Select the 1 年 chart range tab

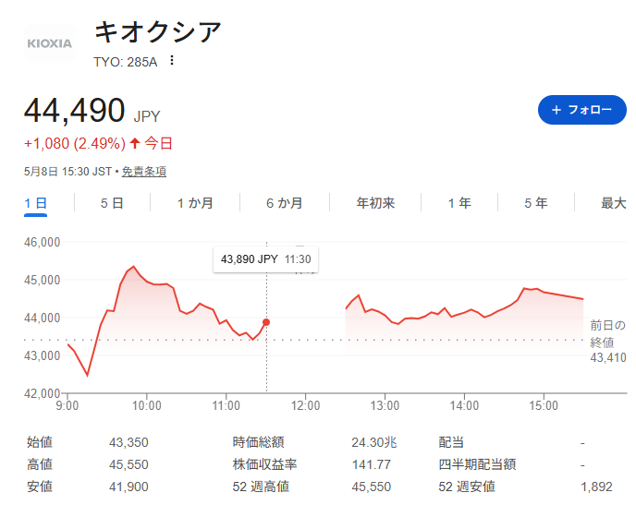coord(459,203)
